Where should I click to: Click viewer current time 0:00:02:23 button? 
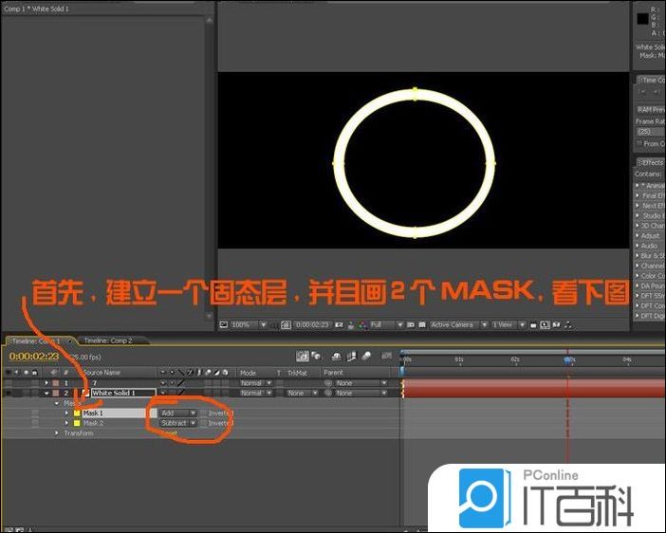312,325
